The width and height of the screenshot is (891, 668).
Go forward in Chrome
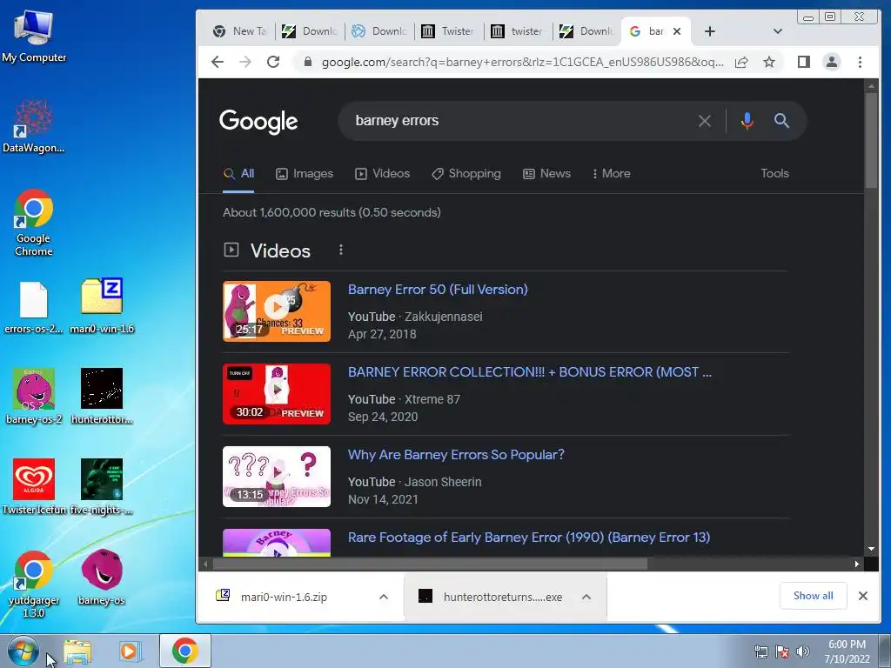tap(245, 62)
